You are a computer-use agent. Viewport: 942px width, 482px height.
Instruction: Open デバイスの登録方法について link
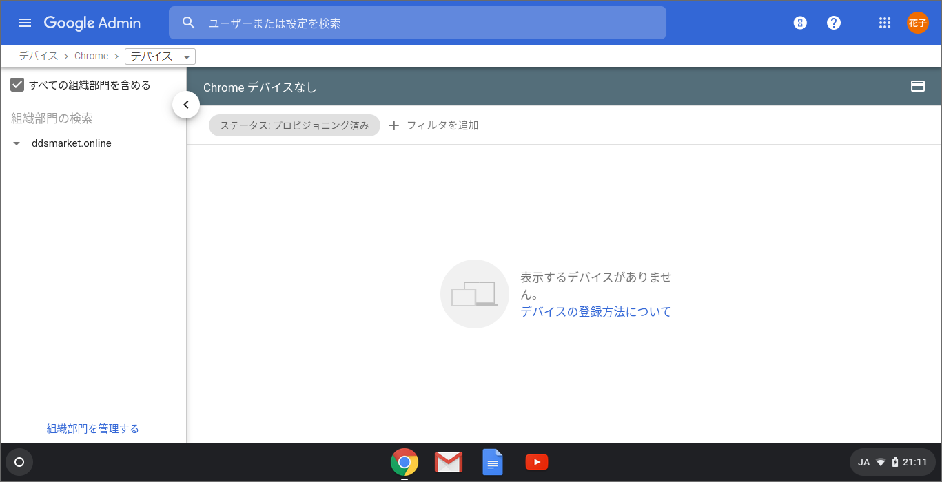pyautogui.click(x=595, y=312)
